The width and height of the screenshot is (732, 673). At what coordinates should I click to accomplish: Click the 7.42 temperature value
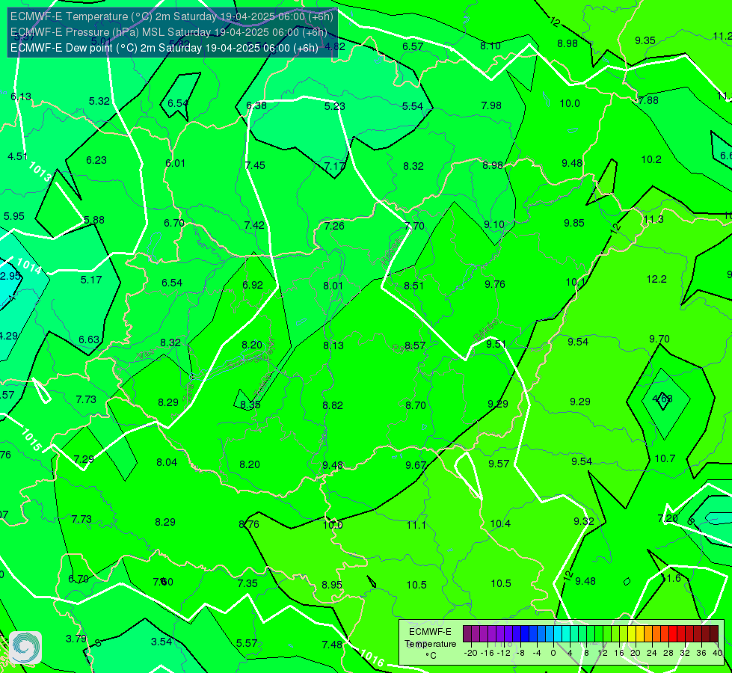click(x=254, y=225)
